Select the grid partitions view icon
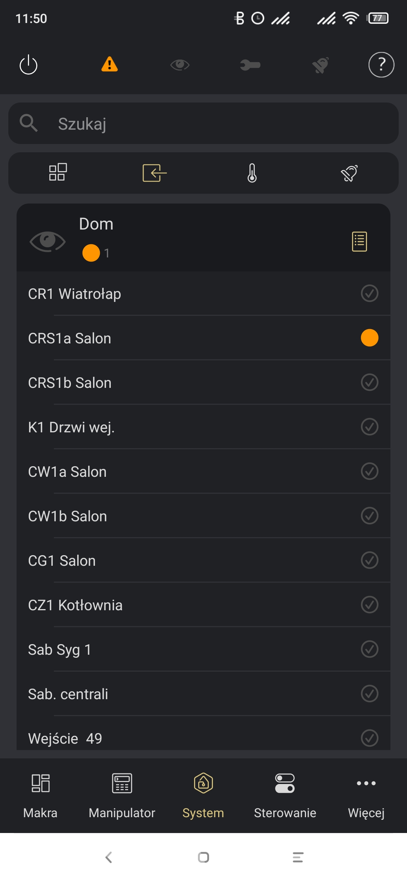The height and width of the screenshot is (882, 407). pos(58,173)
